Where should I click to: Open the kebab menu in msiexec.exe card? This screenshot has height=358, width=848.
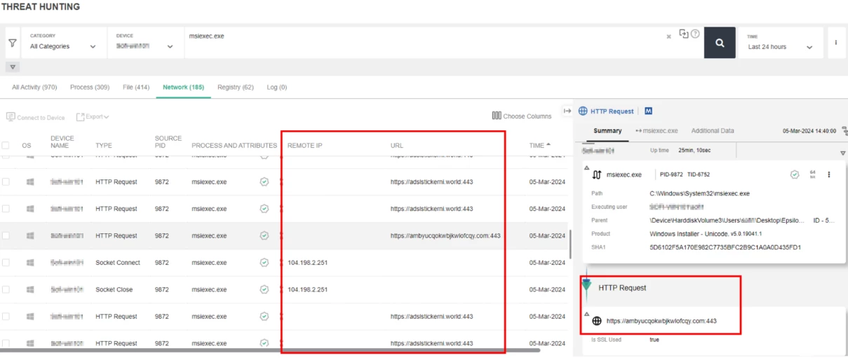tap(828, 174)
